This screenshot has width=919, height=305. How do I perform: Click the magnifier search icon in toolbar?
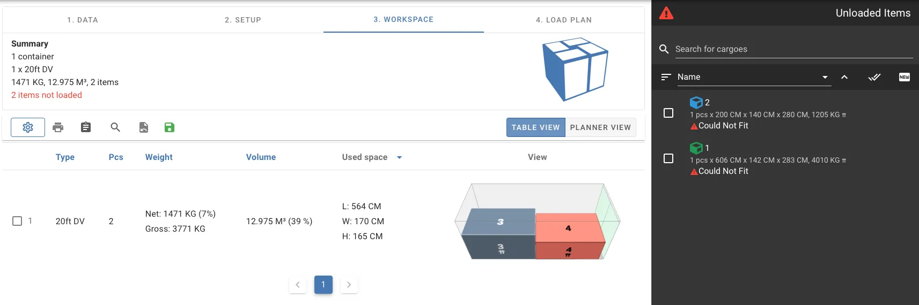pyautogui.click(x=115, y=127)
